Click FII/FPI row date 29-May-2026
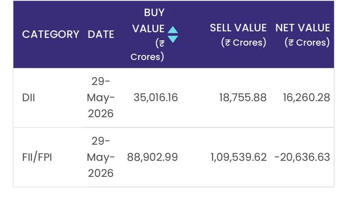This screenshot has width=348, height=202. pos(101,157)
